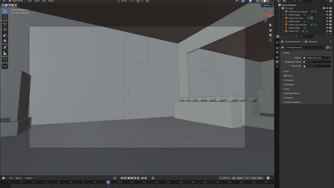Open the Playback dropdown in timeline

tap(29, 178)
